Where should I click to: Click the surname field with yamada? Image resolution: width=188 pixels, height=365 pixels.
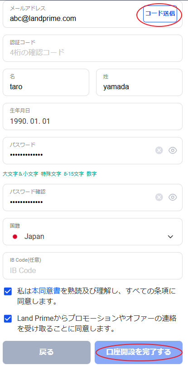[140, 82]
